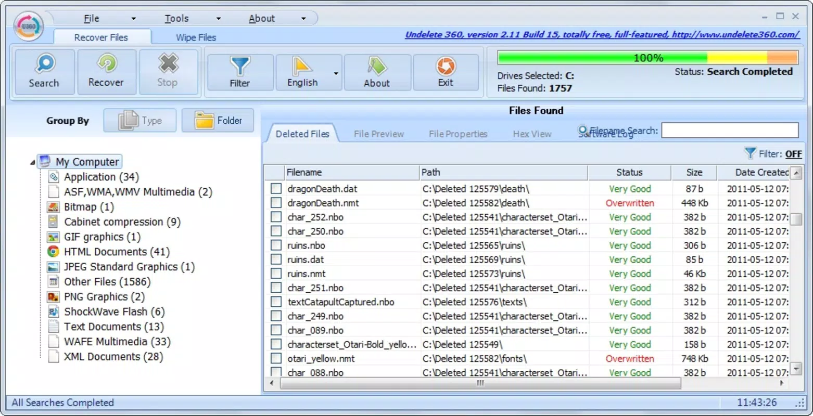
Task: Toggle the Filter OFF link
Action: point(794,154)
